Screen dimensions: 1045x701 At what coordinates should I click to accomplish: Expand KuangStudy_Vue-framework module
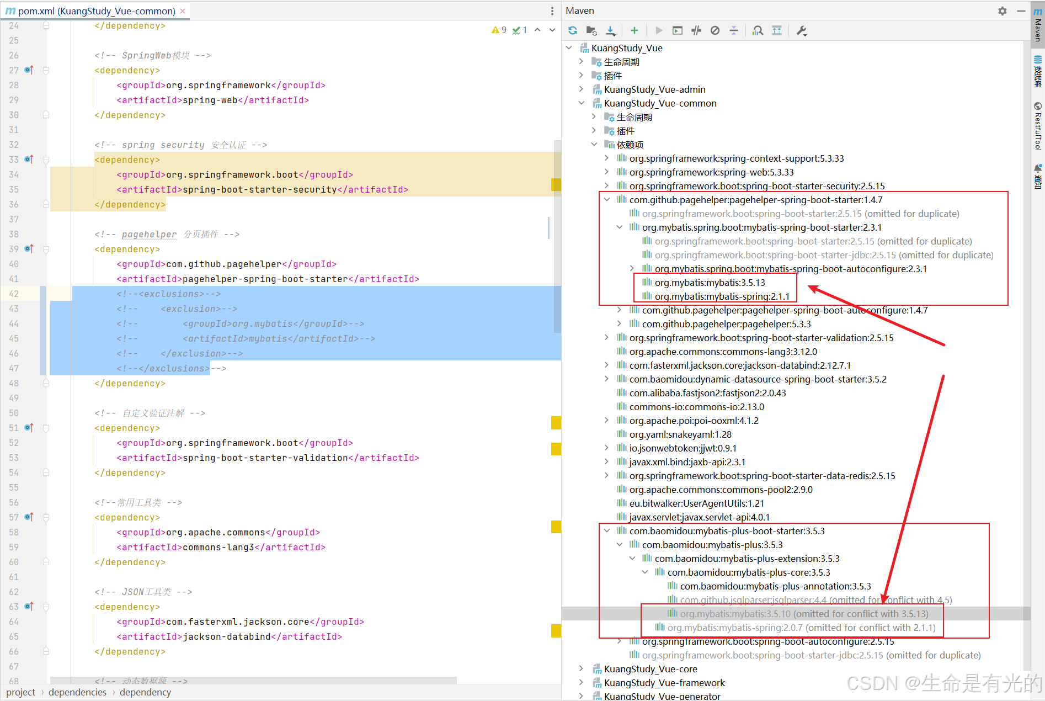point(581,683)
